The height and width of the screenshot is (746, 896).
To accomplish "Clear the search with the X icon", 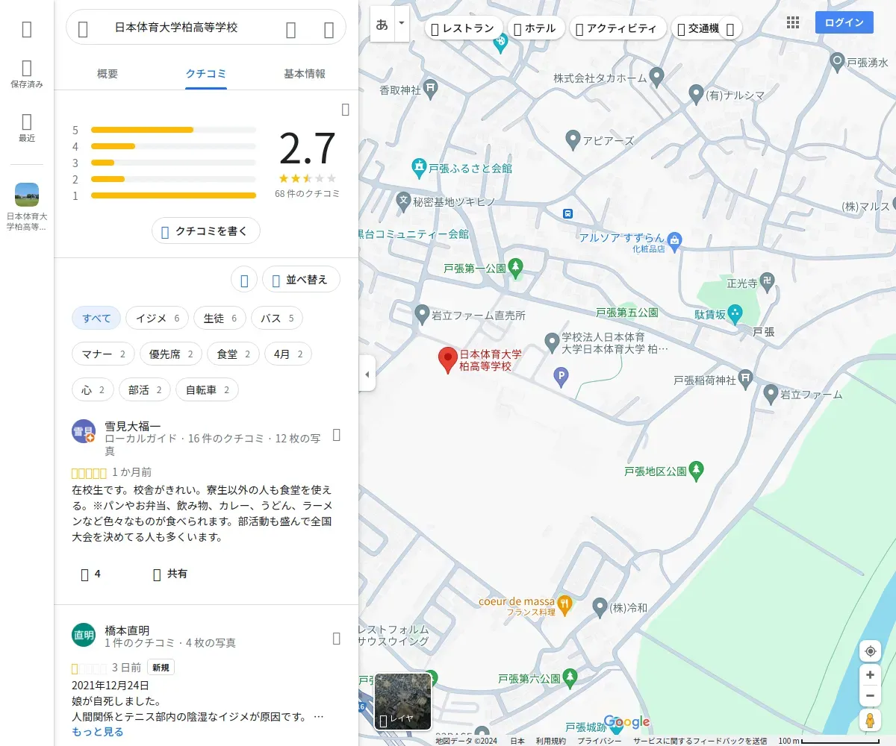I will coord(329,29).
